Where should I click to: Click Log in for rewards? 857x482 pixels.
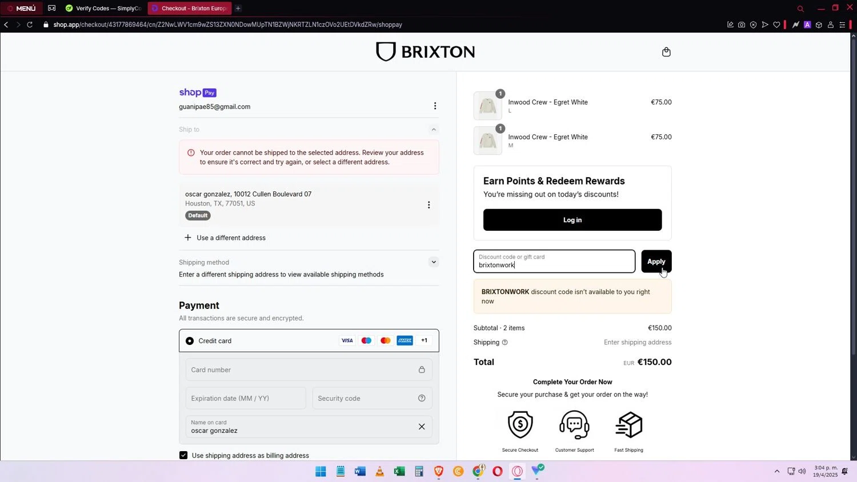click(x=572, y=220)
